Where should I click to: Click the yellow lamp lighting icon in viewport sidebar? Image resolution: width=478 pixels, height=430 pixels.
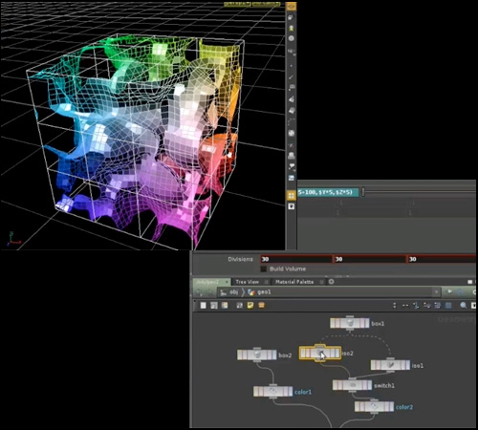(x=291, y=28)
